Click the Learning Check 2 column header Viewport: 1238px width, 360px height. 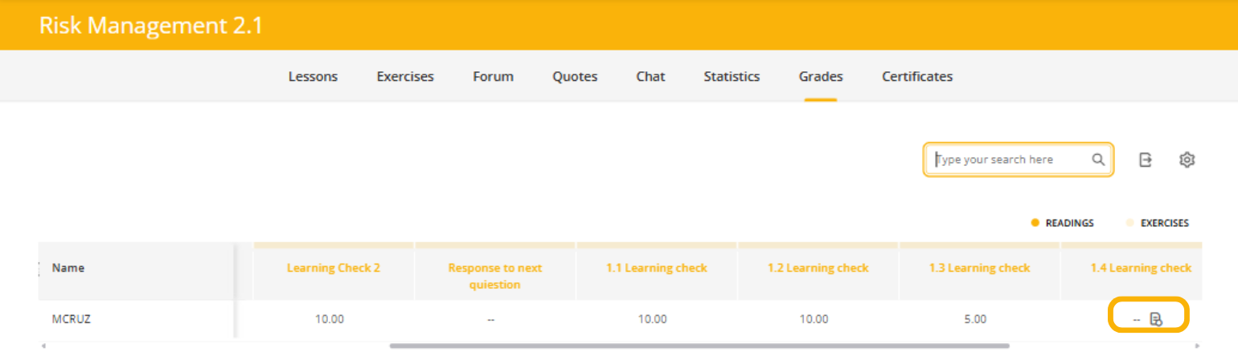334,268
